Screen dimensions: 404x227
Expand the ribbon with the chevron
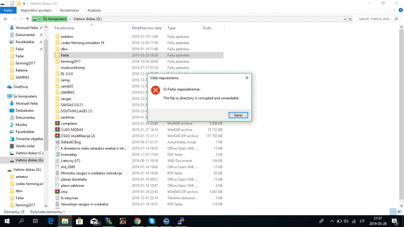coord(394,10)
